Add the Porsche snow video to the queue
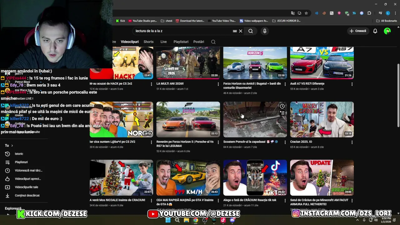This screenshot has width=400, height=225. click(282, 113)
